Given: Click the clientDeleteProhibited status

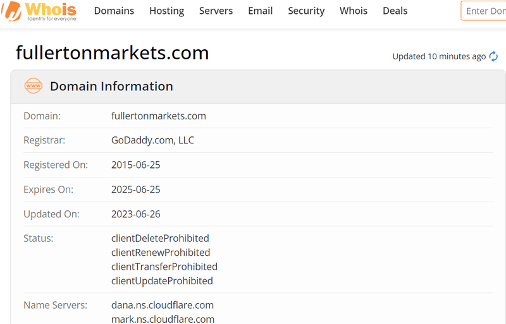Looking at the screenshot, I should 160,238.
